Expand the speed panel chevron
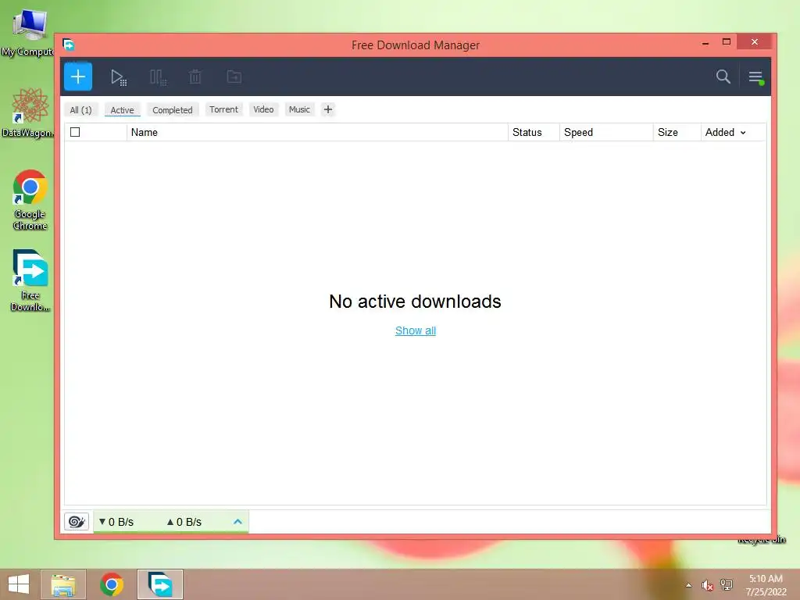Viewport: 800px width, 600px height. (237, 521)
